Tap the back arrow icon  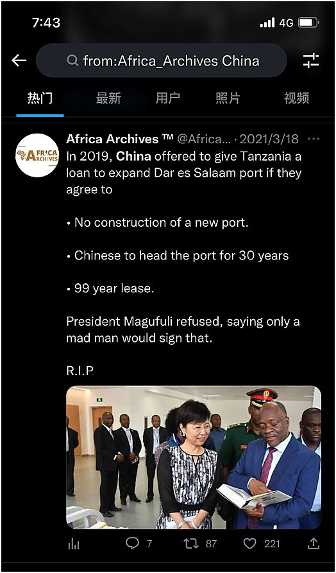[x=19, y=60]
